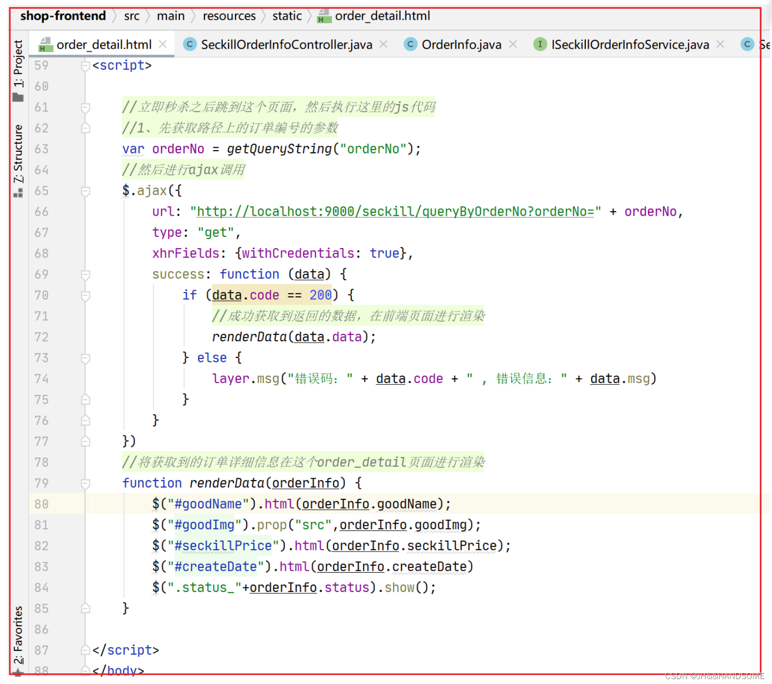
Task: Click the shop-frontend breadcrumb
Action: 63,16
